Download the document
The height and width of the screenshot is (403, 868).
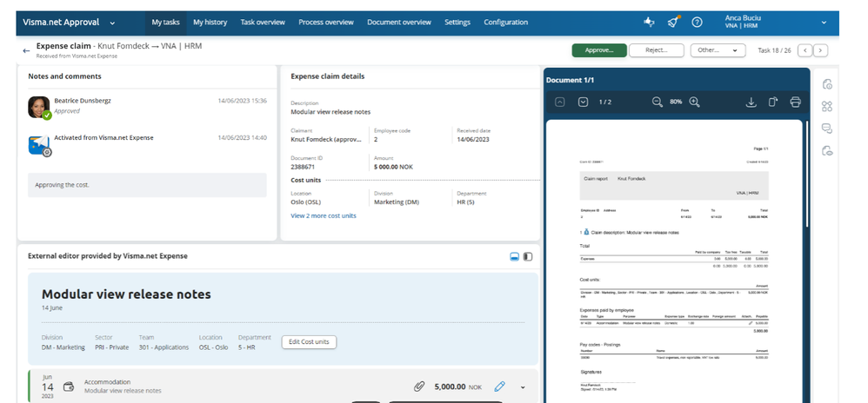pos(751,102)
